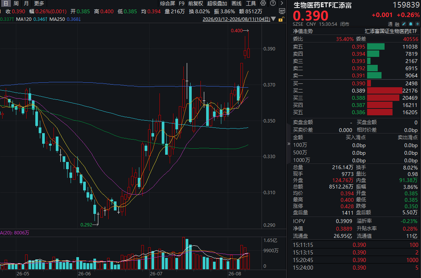Click the WP monitor icon

tap(282, 11)
